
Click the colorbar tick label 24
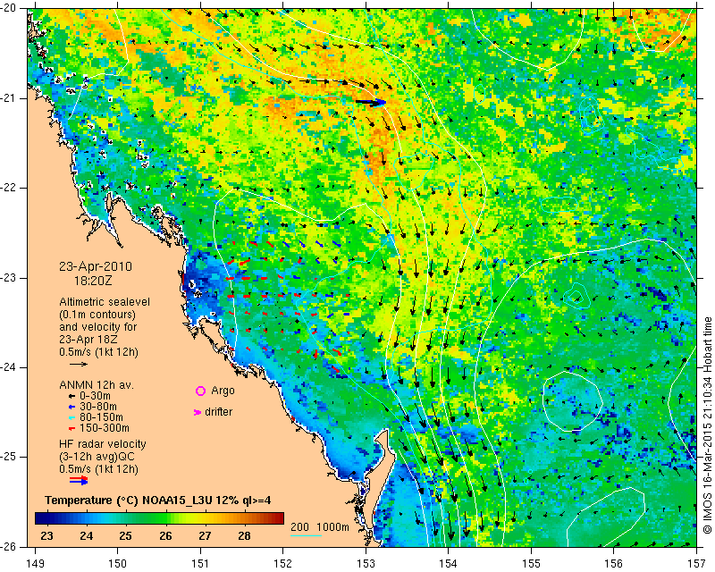[x=86, y=535]
